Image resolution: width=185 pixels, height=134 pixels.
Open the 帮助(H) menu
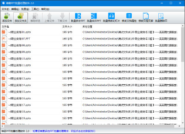(45, 9)
